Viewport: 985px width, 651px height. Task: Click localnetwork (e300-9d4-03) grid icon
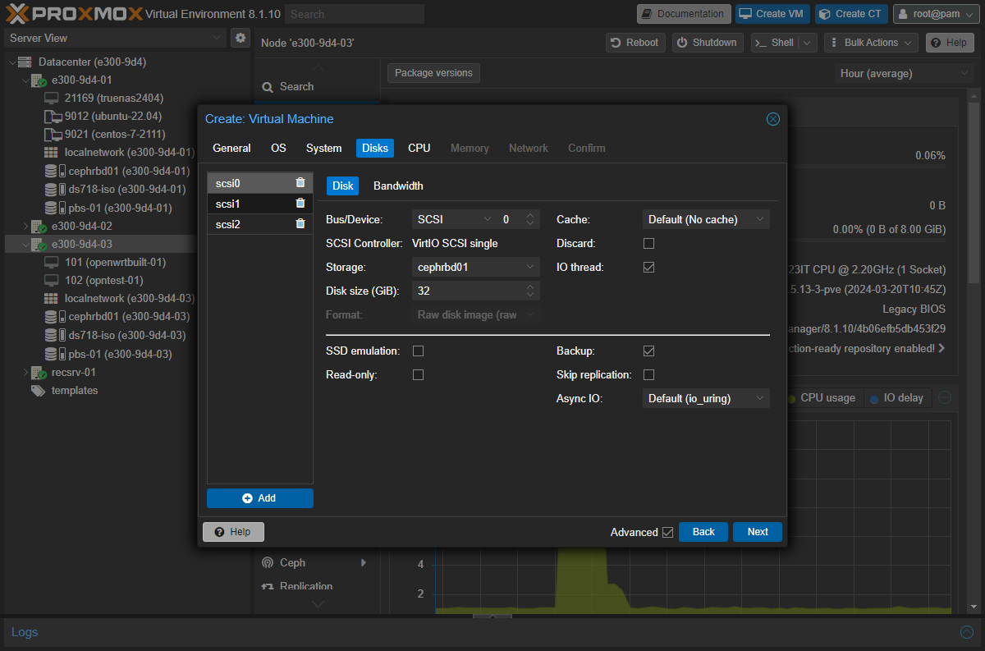coord(51,298)
